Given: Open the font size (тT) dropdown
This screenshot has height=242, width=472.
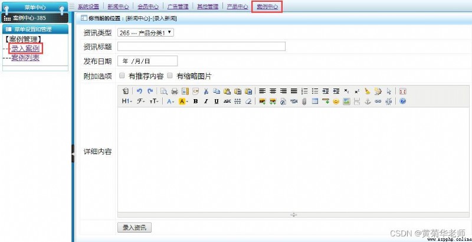Looking at the screenshot, I should click(154, 102).
